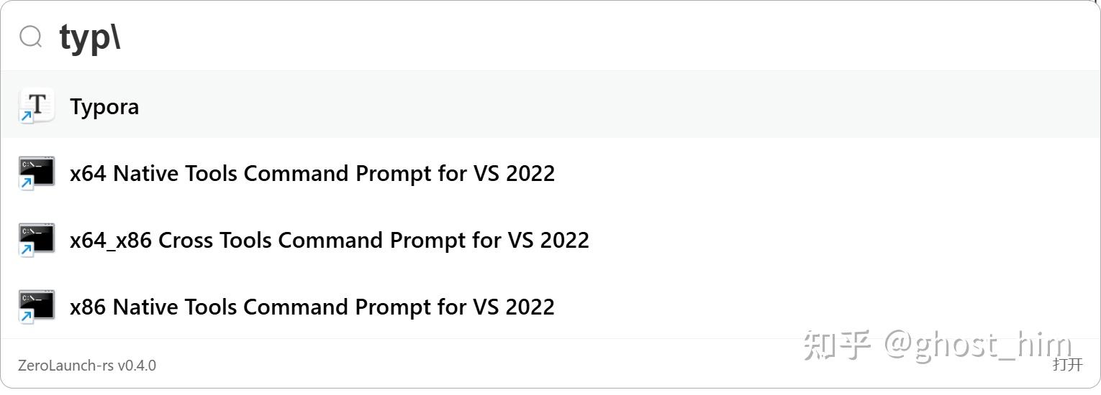This screenshot has height=395, width=1101.
Task: Click the x86 Native Tools terminal icon
Action: (37, 305)
